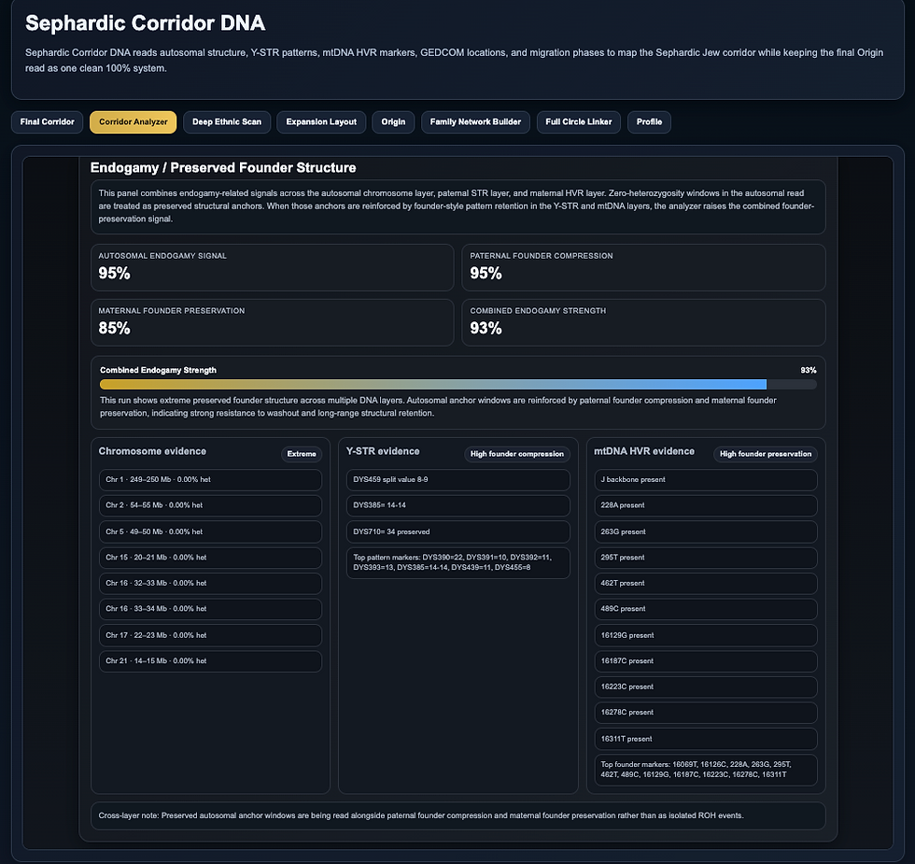This screenshot has width=915, height=864.
Task: Click '263G present' row
Action: point(706,531)
